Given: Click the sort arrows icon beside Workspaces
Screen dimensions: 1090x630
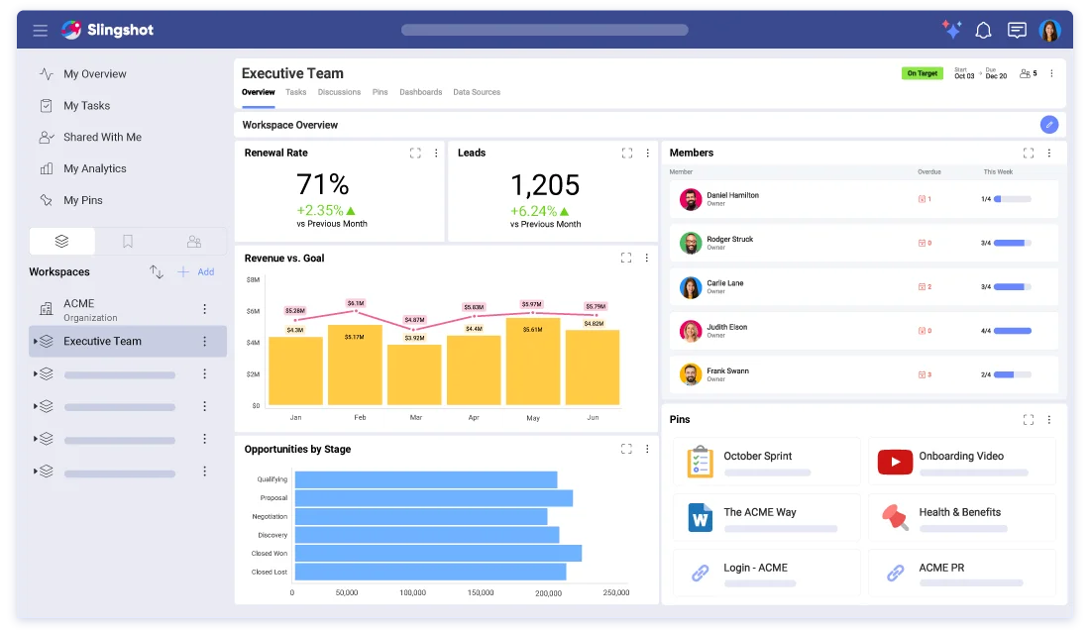Looking at the screenshot, I should pos(156,271).
